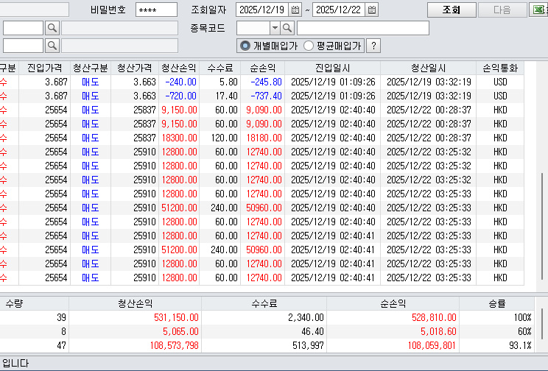Screen dimensions: 548x371
Task: Click summary net value 5,018.60
Action: pyautogui.click(x=393, y=331)
